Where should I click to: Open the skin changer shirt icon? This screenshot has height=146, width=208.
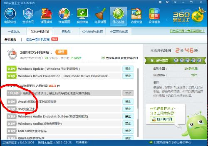(x=167, y=2)
